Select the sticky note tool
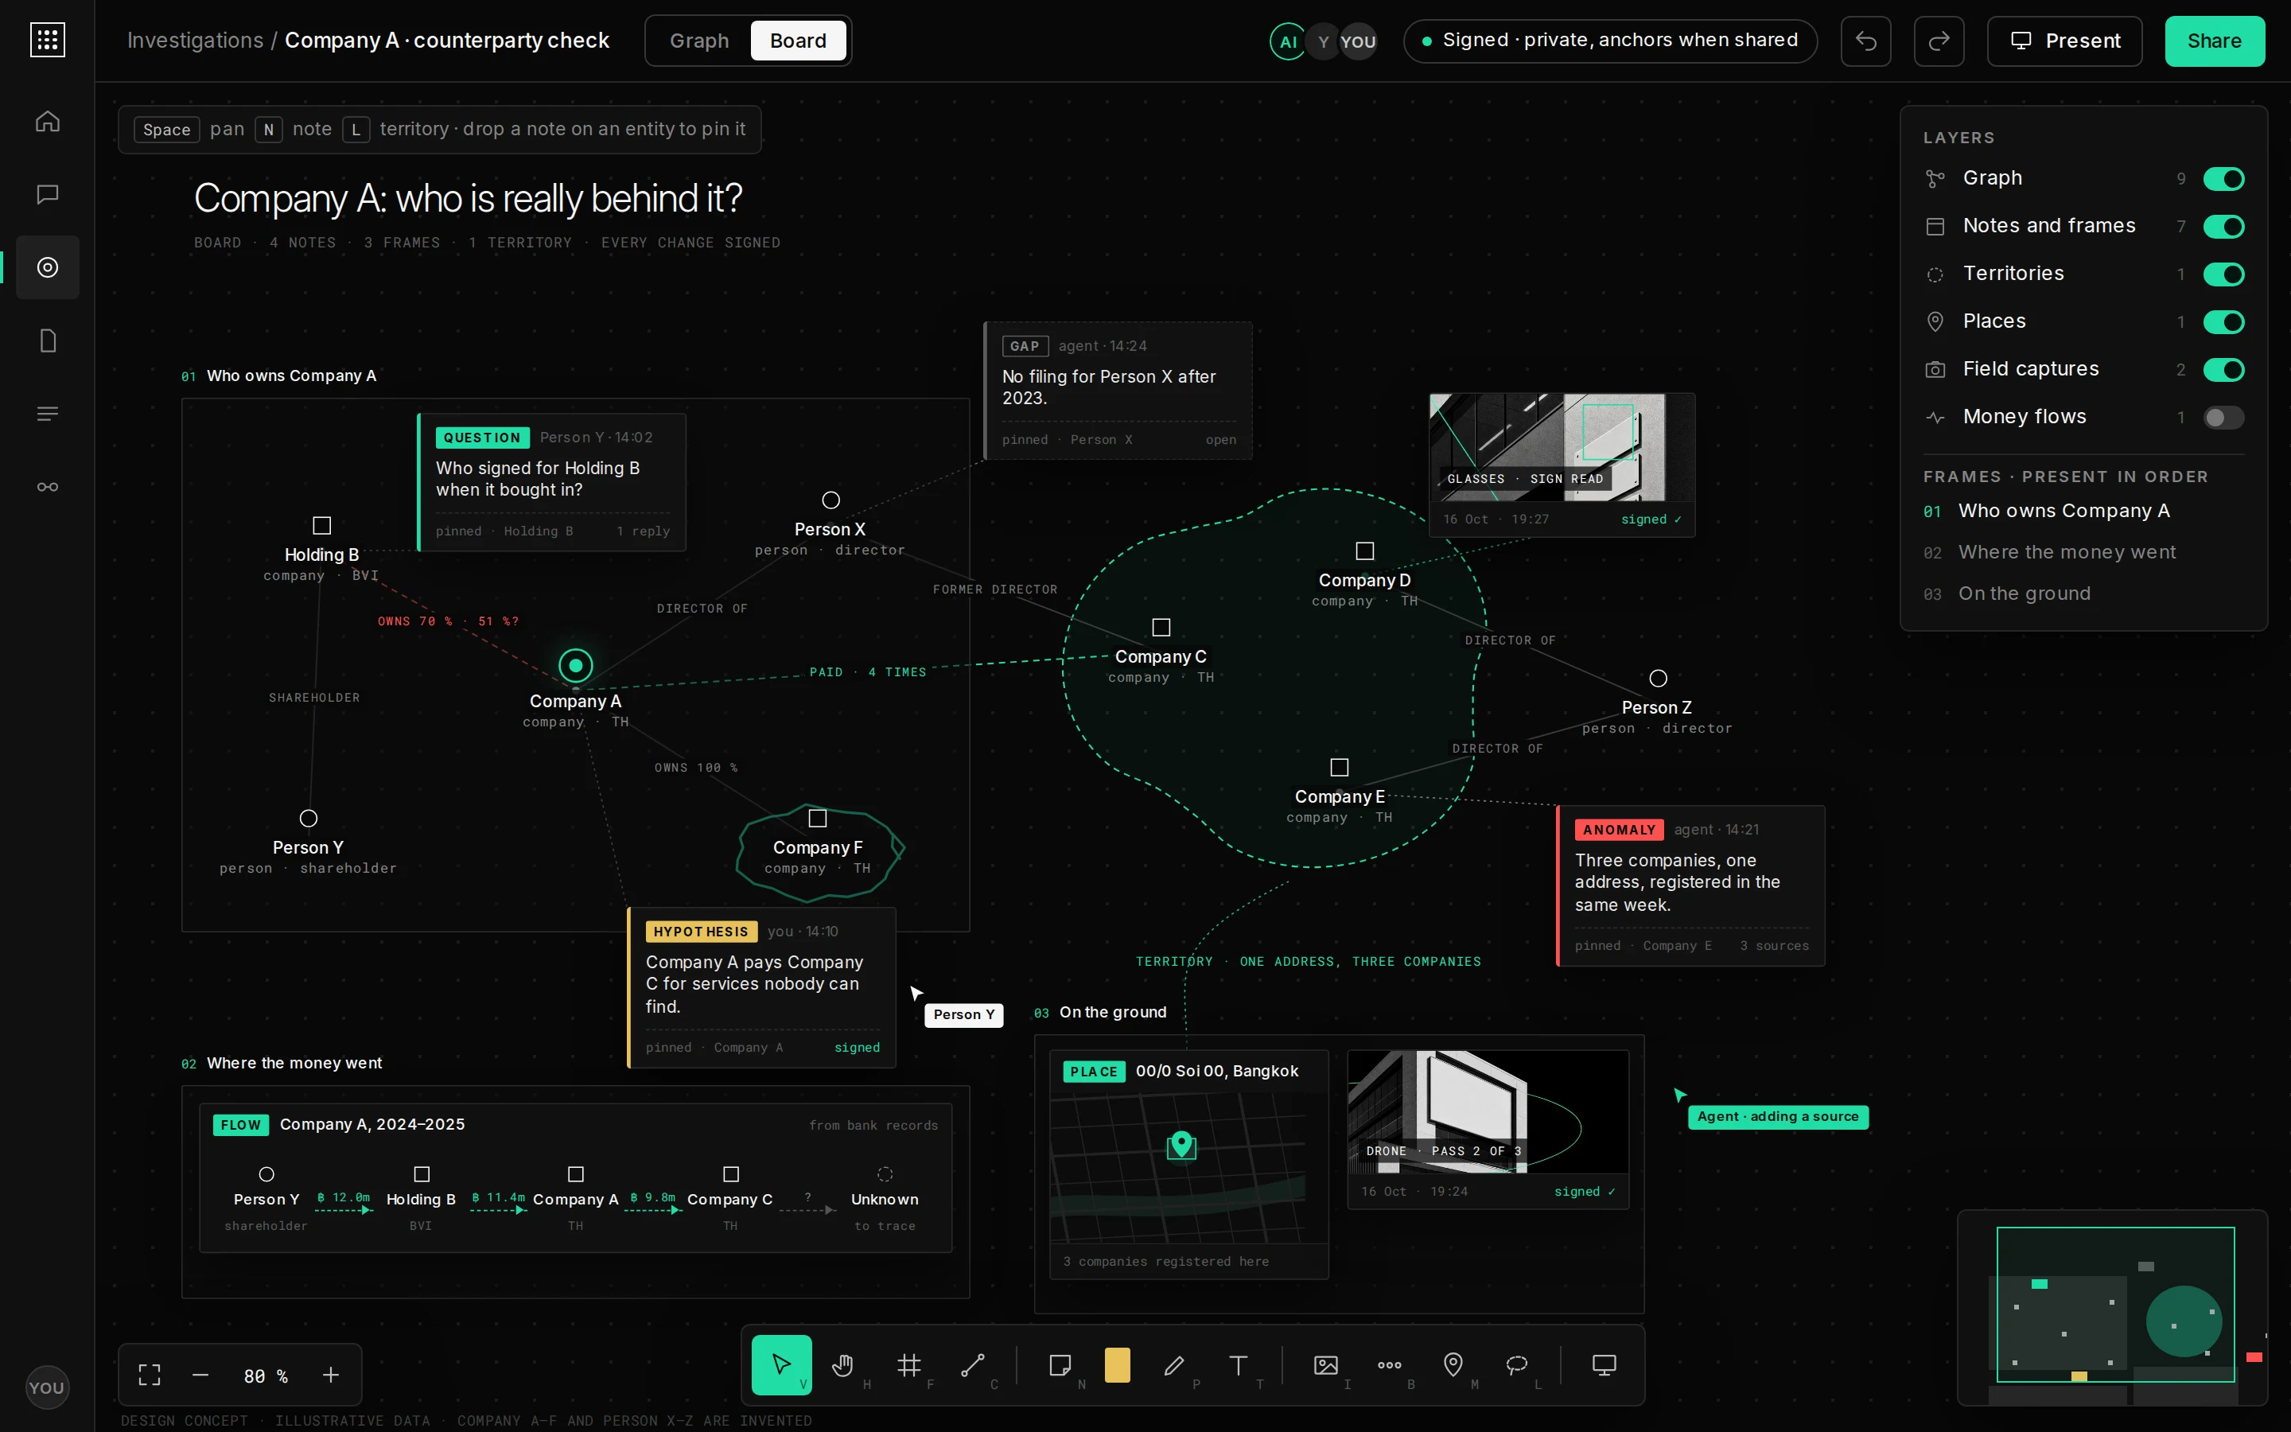This screenshot has height=1432, width=2291. click(1060, 1364)
